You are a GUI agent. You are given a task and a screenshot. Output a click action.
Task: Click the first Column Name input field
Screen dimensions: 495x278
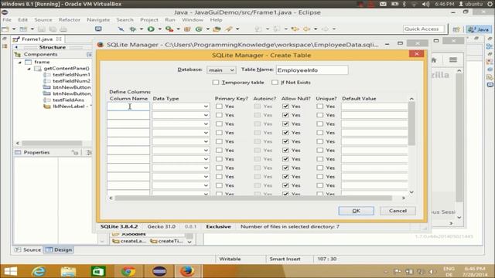coord(128,107)
